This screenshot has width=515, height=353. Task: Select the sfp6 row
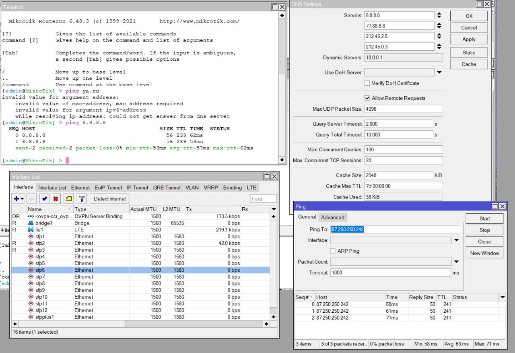[x=140, y=270]
